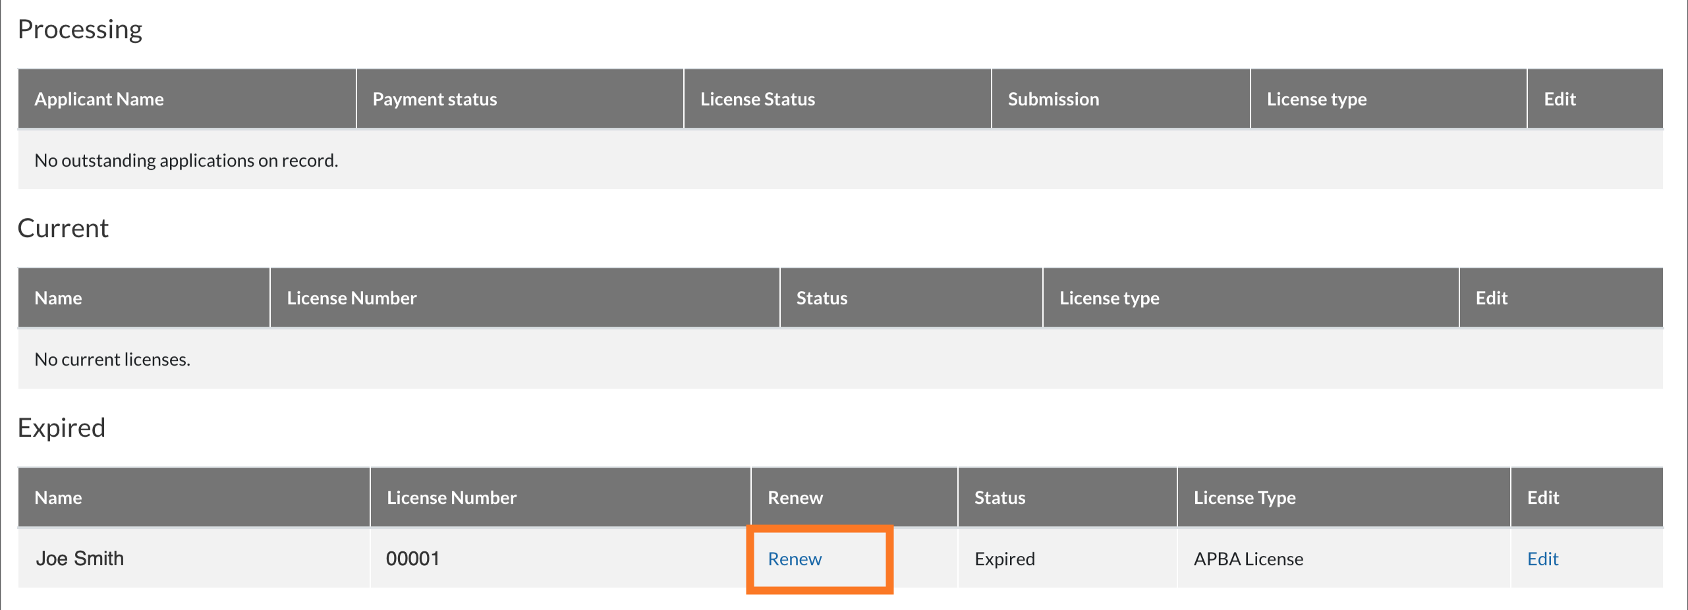Click the Expired status cell for Joe Smith
1688x610 pixels.
pyautogui.click(x=1004, y=559)
